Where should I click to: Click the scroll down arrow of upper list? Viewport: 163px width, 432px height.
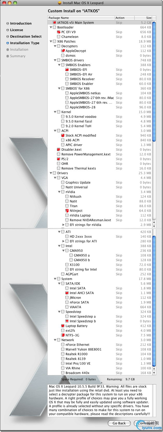(154, 226)
